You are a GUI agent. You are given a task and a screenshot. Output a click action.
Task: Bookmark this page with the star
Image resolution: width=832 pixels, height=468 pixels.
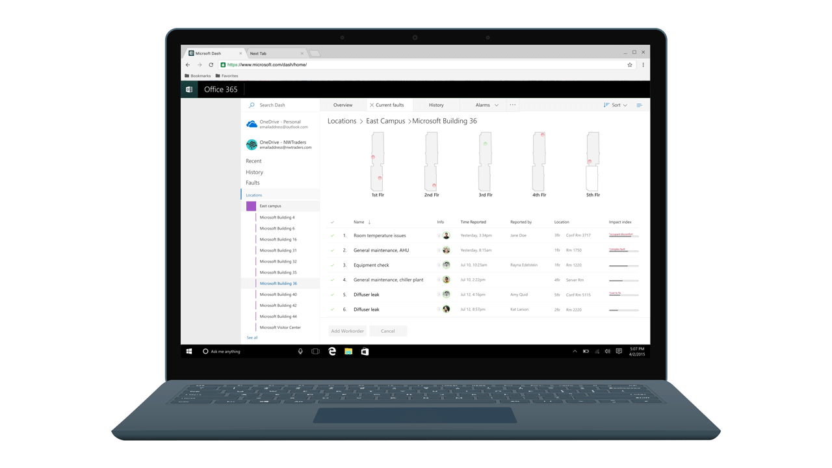[x=630, y=65]
